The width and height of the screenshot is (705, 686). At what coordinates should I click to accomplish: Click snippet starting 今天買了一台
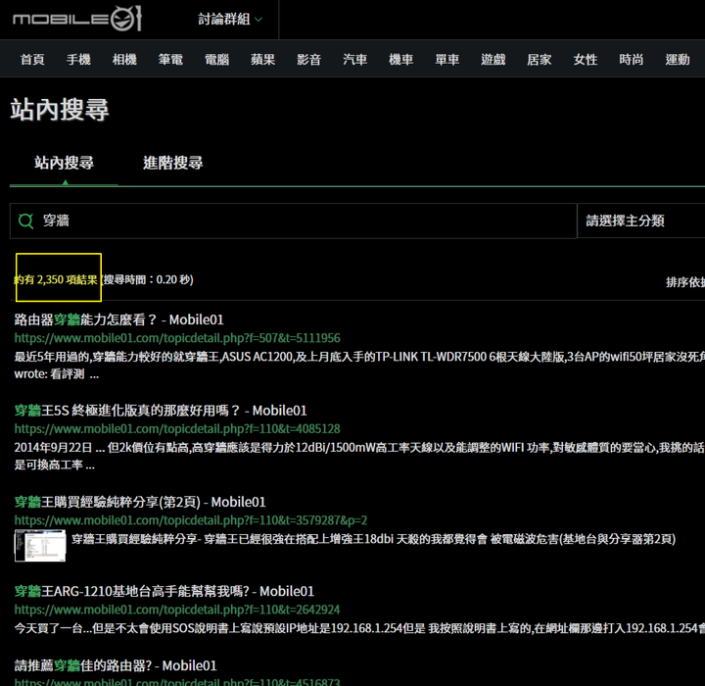(x=359, y=628)
